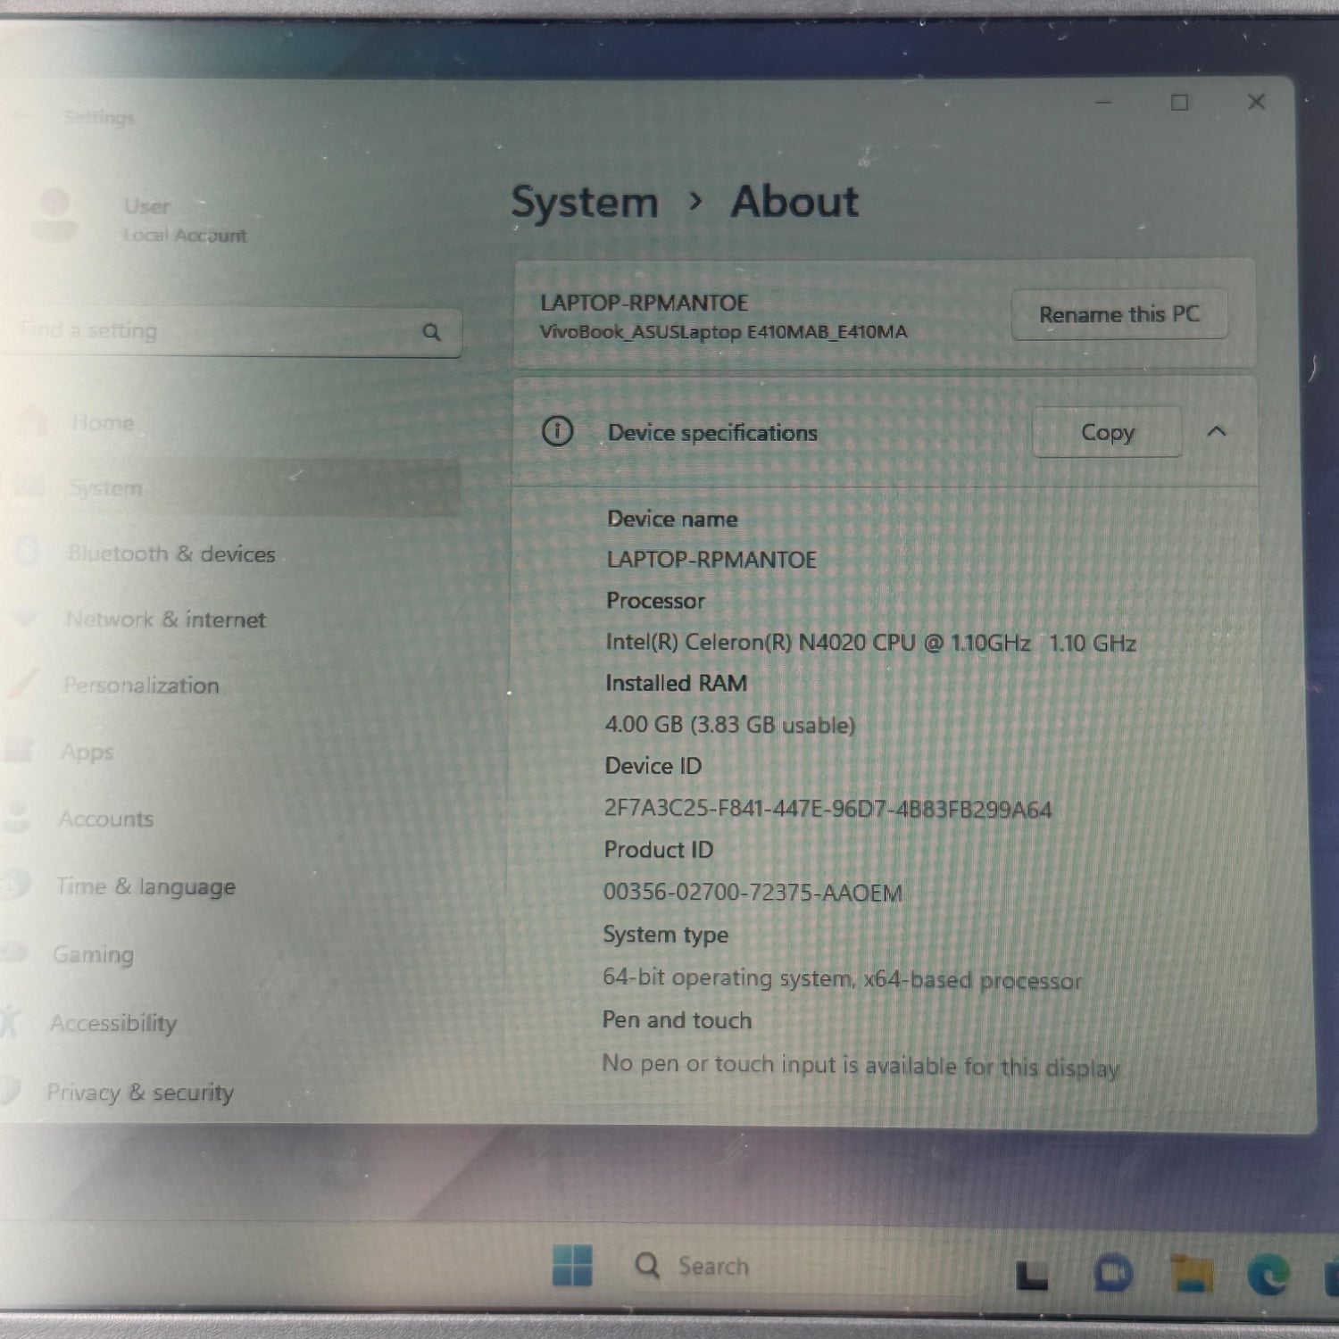Click the Network wifi icon

24,618
